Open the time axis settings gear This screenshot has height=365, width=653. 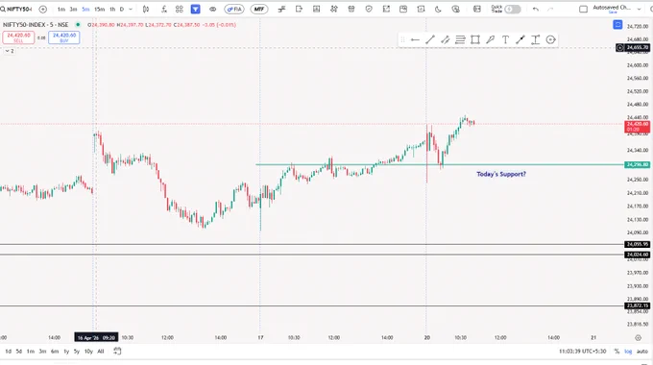(638, 337)
